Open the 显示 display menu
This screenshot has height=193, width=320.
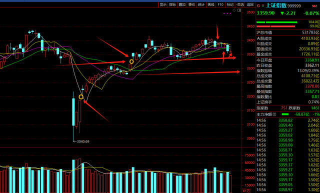(163, 4)
